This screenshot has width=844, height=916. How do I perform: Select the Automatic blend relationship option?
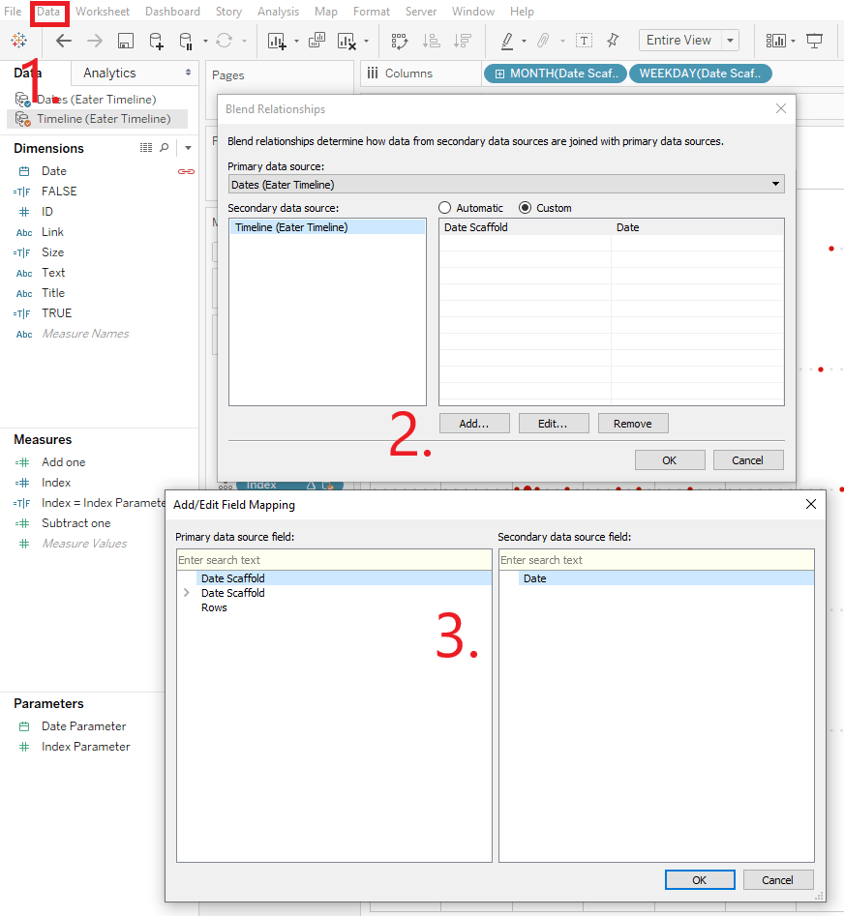(446, 208)
